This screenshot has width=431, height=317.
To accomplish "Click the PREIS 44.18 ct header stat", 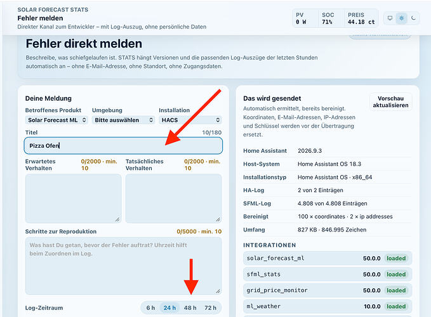I will [361, 18].
